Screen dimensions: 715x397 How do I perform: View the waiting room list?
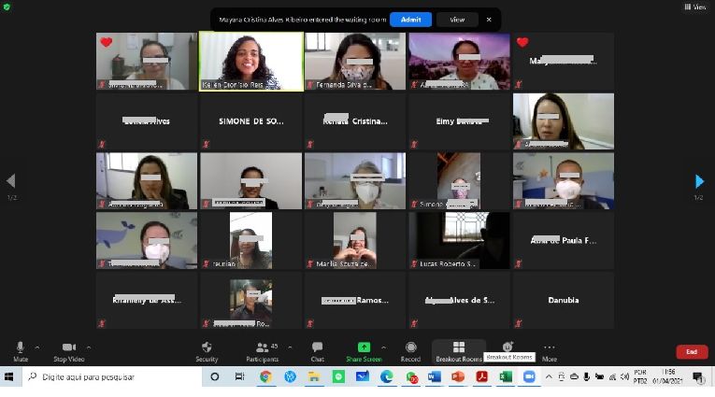coord(457,19)
